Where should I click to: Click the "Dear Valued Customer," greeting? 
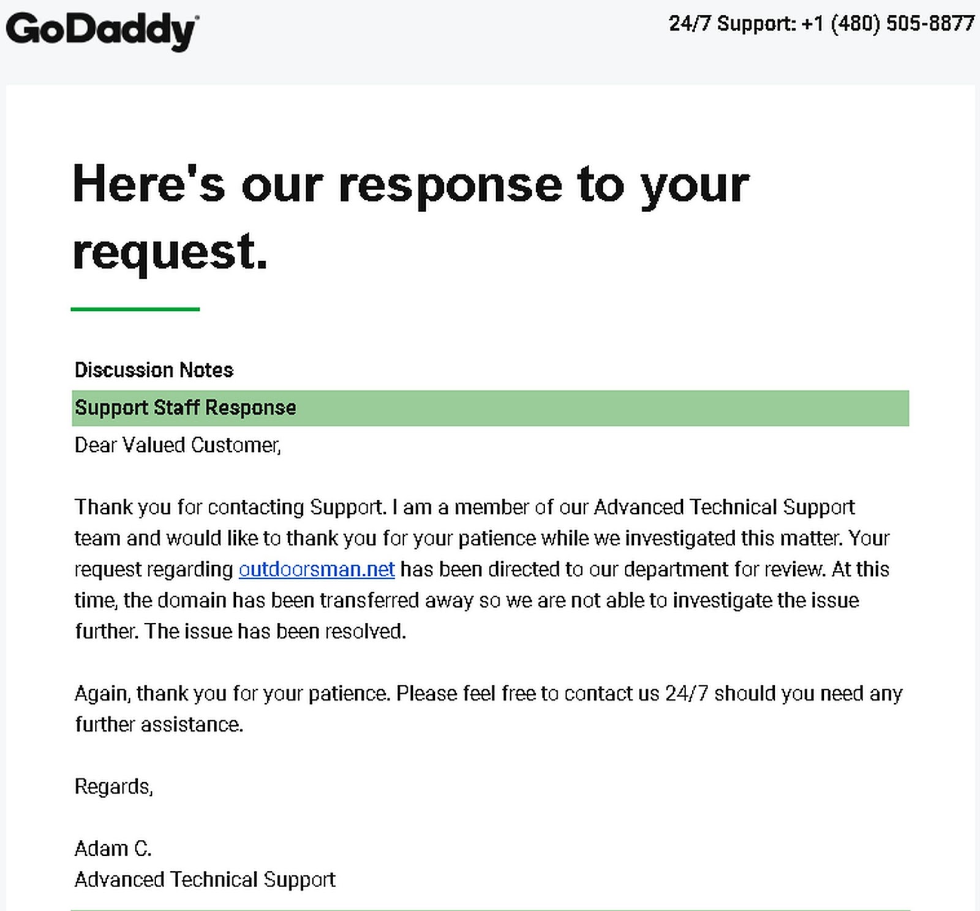coord(178,445)
